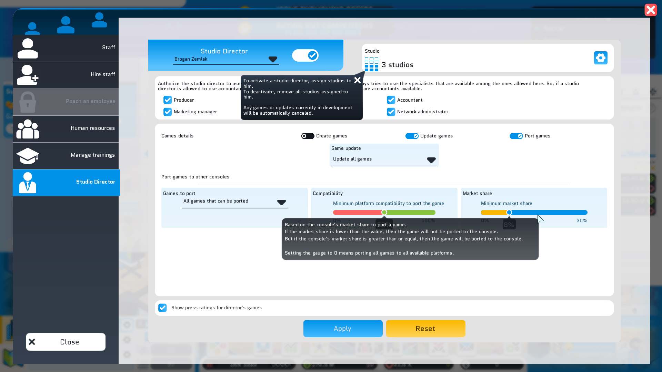Expand the Brogan Zemlak director dropdown
662x372 pixels.
coord(226,59)
